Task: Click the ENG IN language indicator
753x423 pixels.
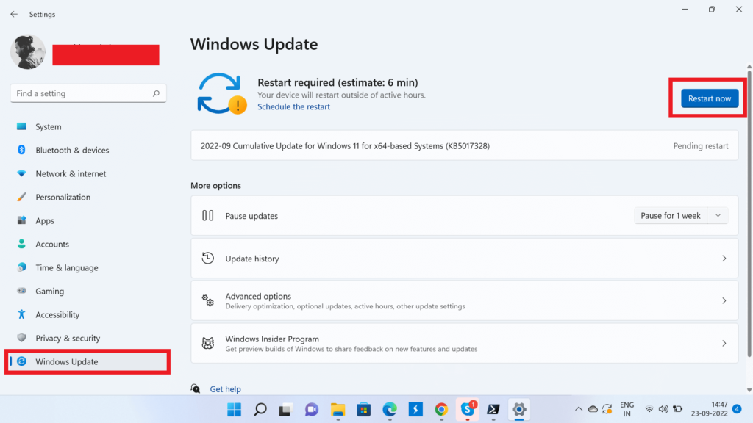Action: [627, 409]
